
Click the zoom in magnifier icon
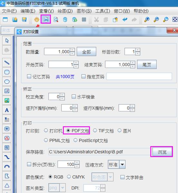pos(147,19)
